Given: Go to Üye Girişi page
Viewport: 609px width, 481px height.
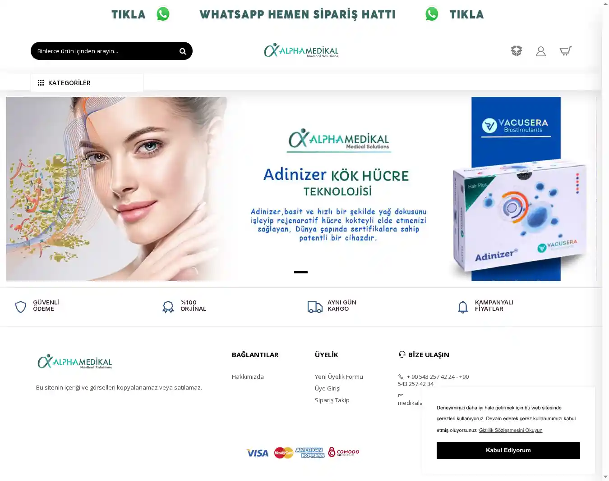Looking at the screenshot, I should (328, 388).
